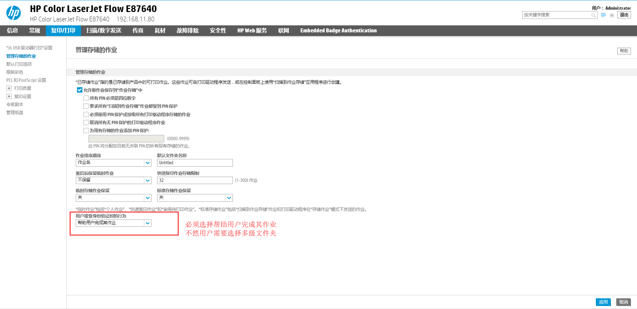Expand the 打印质量 tree node
Screen dimensions: 637x309
pyautogui.click(x=9, y=88)
